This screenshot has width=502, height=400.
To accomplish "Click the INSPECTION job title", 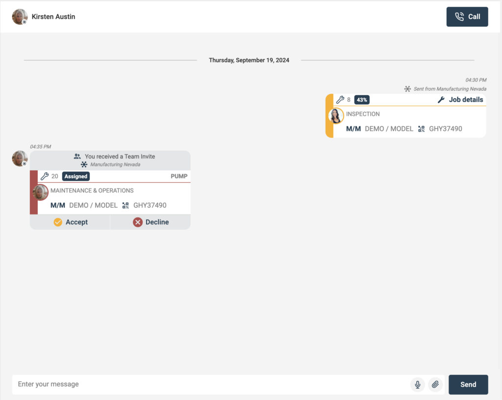I will pyautogui.click(x=363, y=114).
